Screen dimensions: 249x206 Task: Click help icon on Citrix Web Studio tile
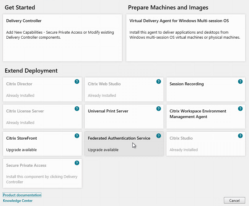point(159,81)
